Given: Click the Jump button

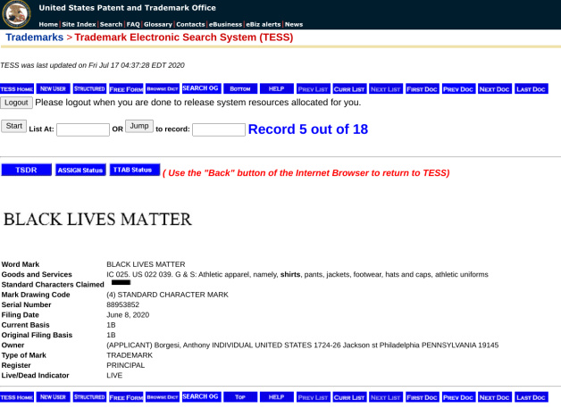Looking at the screenshot, I should [139, 126].
